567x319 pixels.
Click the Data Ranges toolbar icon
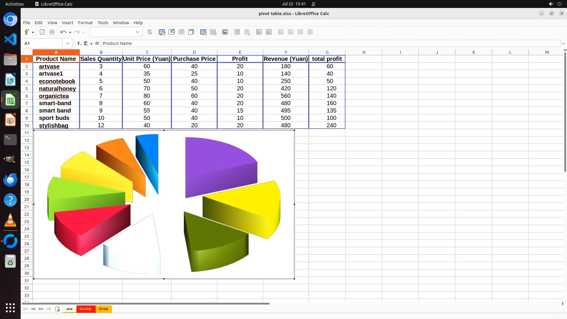[203, 32]
